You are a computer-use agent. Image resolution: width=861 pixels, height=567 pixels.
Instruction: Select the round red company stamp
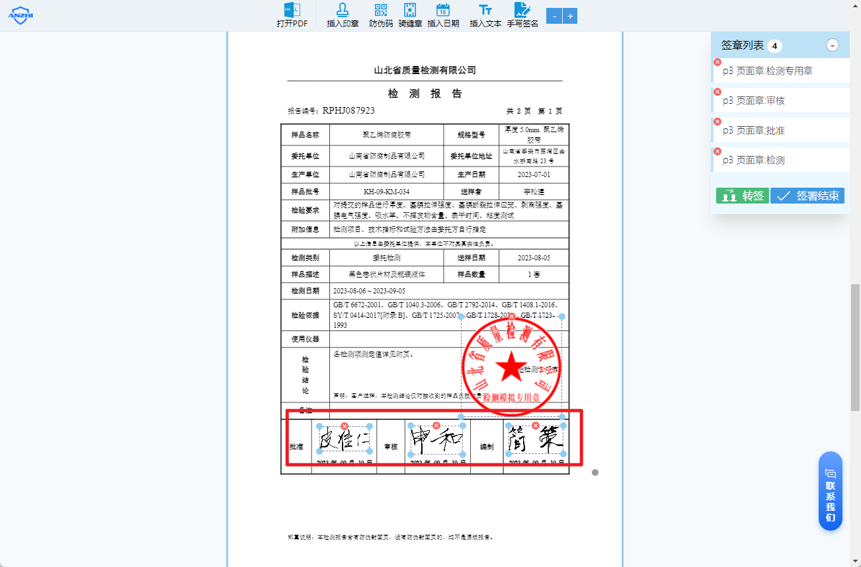pos(512,365)
